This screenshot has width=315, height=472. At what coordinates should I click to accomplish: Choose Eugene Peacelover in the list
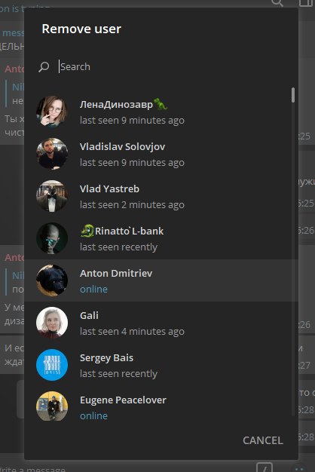[161, 407]
